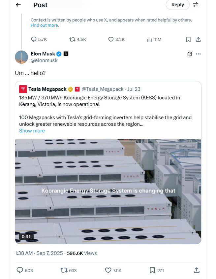Expand quoted post with 'Show more'
The image size is (216, 279).
pyautogui.click(x=32, y=131)
